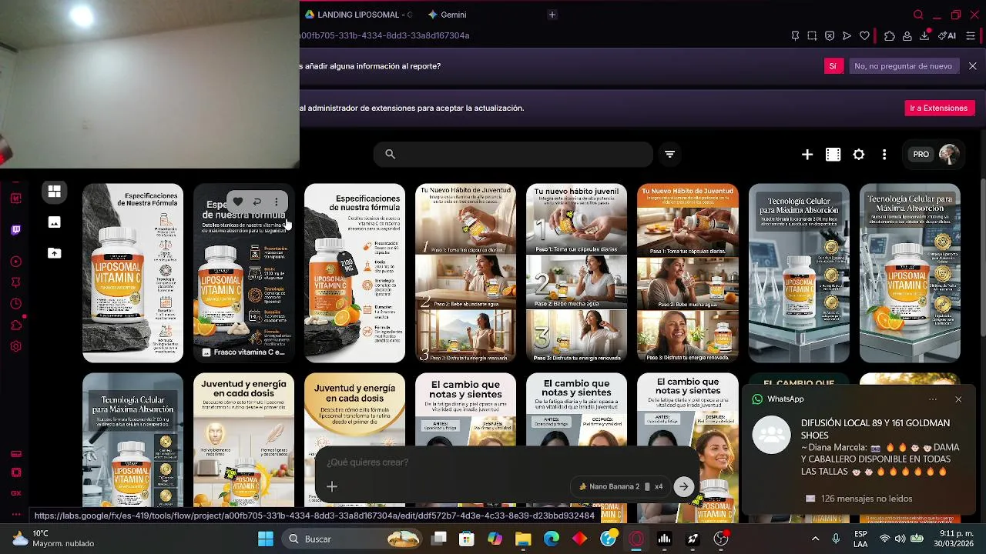This screenshot has width=986, height=554.
Task: Open File Explorer from the taskbar
Action: pos(523,539)
